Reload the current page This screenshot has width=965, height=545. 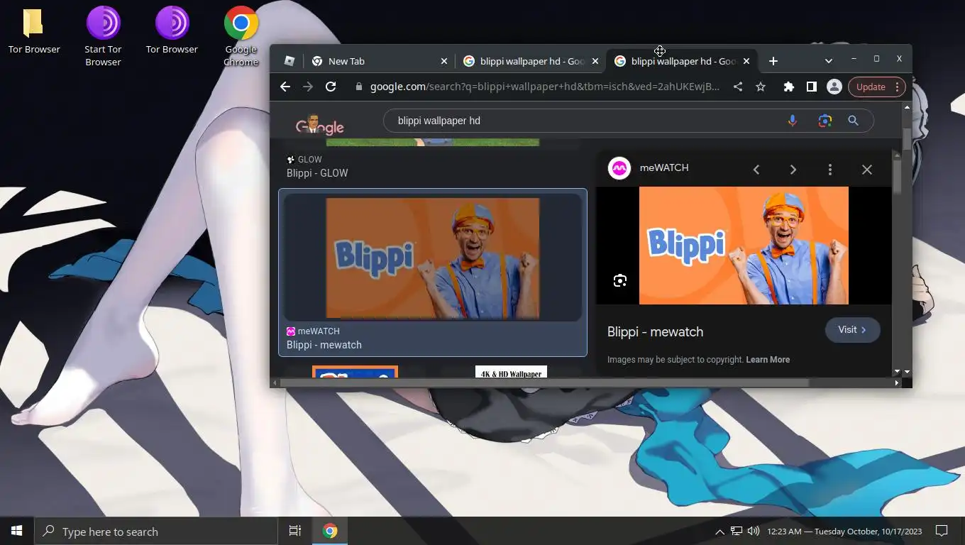pyautogui.click(x=331, y=87)
